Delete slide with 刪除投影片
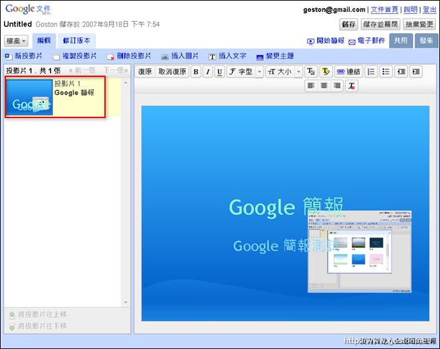Screen dimensions: 440x349 point(129,56)
